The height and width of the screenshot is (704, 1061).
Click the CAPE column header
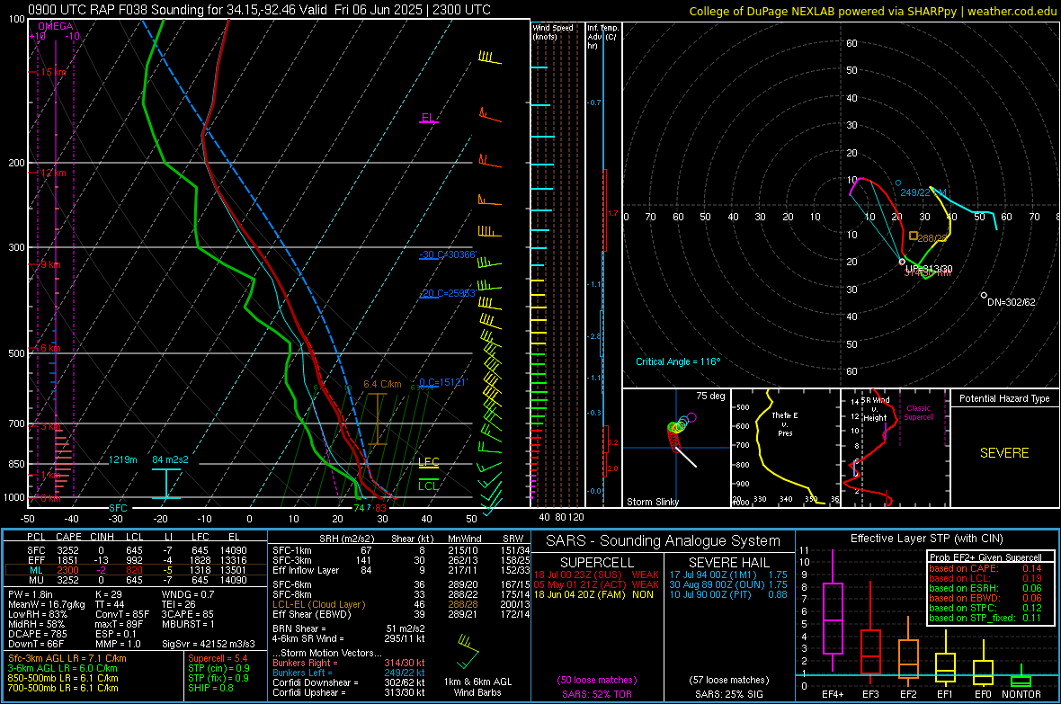click(68, 537)
